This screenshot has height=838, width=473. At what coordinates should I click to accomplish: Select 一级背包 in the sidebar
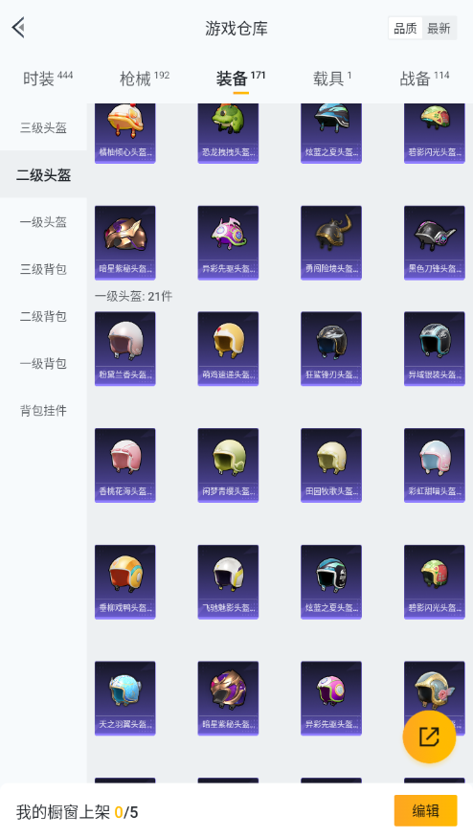43,363
